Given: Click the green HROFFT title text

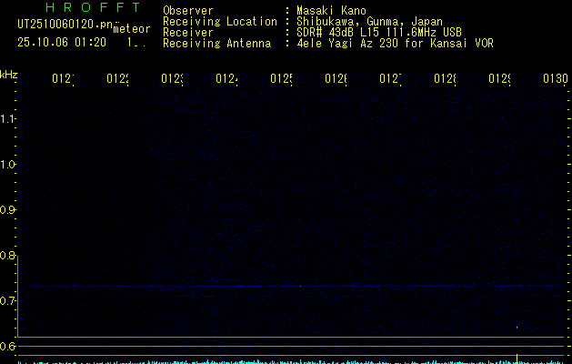Looking at the screenshot, I should (93, 7).
